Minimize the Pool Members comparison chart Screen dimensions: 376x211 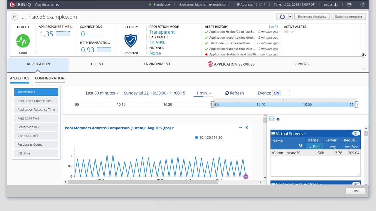pos(240,127)
